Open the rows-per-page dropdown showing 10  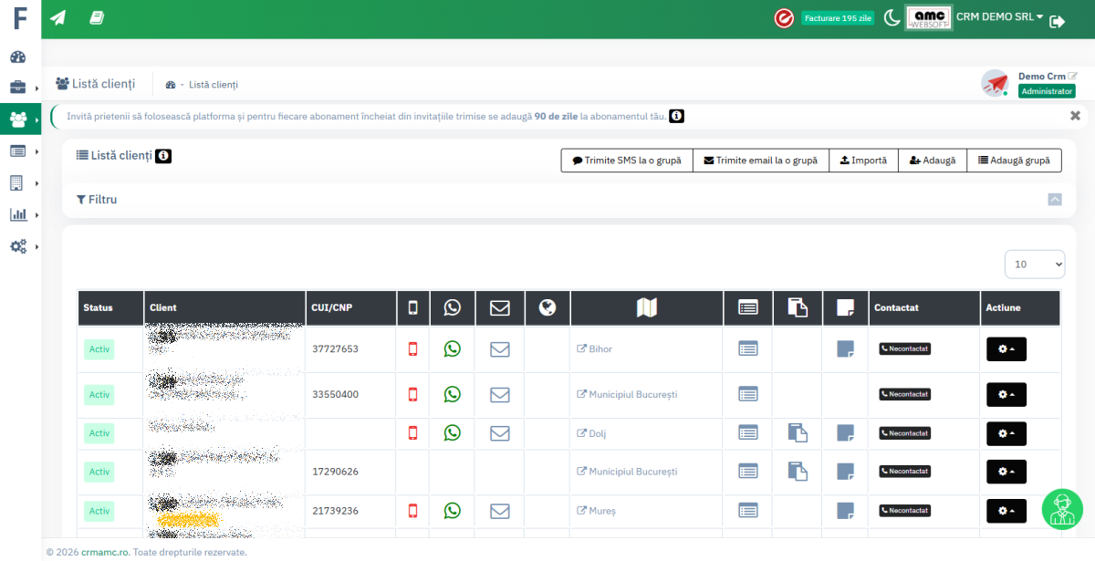click(x=1034, y=264)
